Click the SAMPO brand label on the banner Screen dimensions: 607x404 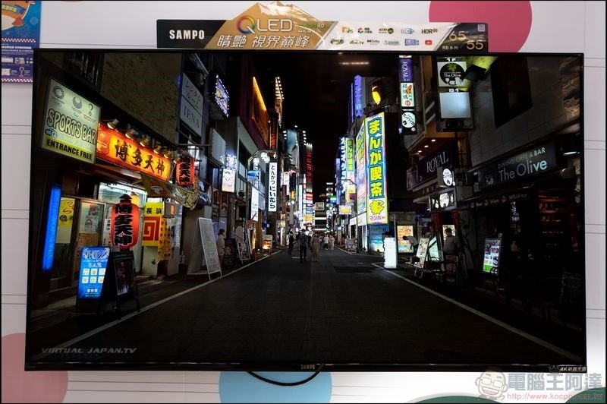pos(187,34)
